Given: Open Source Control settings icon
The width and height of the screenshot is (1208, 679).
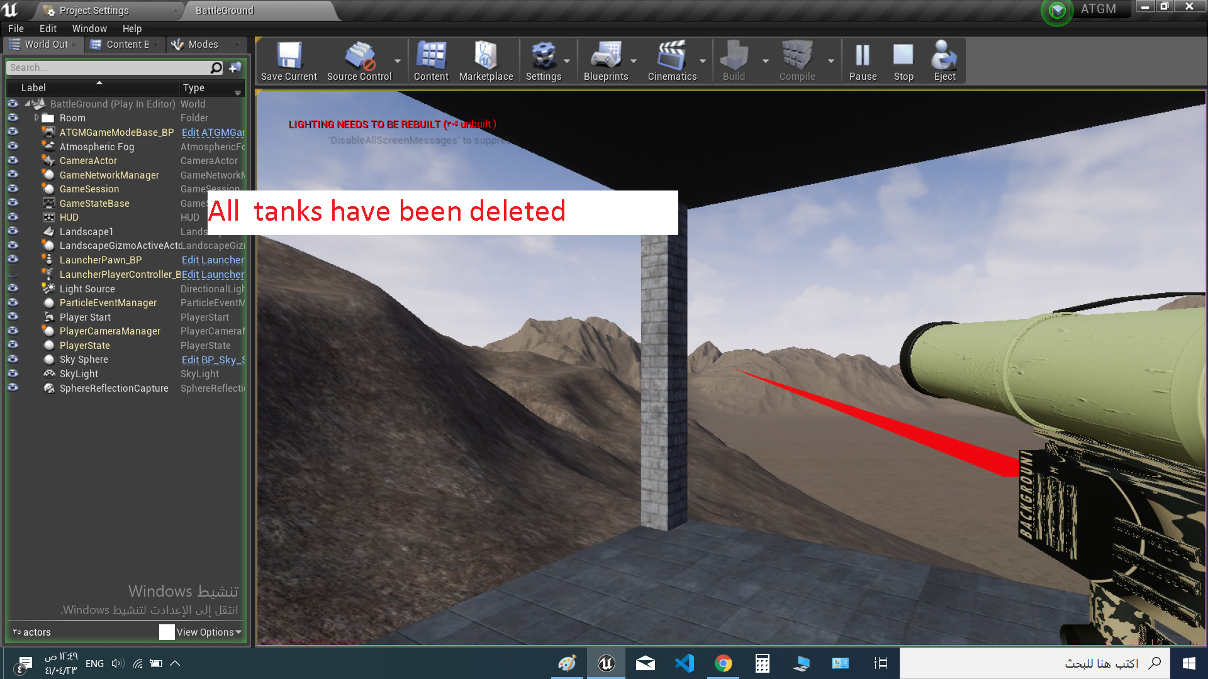Looking at the screenshot, I should [x=359, y=57].
